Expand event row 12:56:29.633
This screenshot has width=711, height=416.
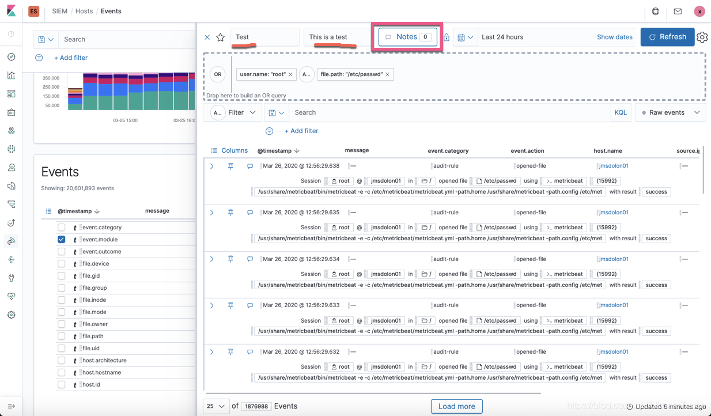(212, 305)
